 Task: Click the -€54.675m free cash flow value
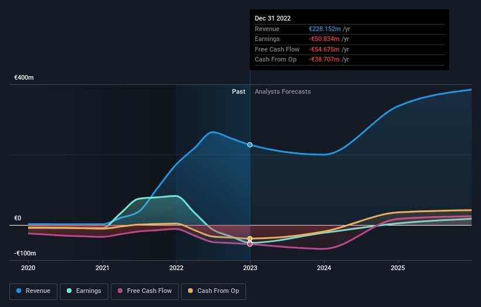coord(324,49)
